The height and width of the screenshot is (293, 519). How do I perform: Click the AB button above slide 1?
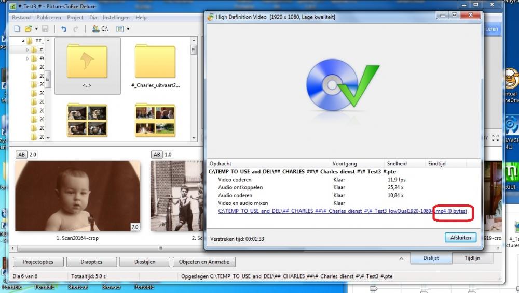[22, 154]
